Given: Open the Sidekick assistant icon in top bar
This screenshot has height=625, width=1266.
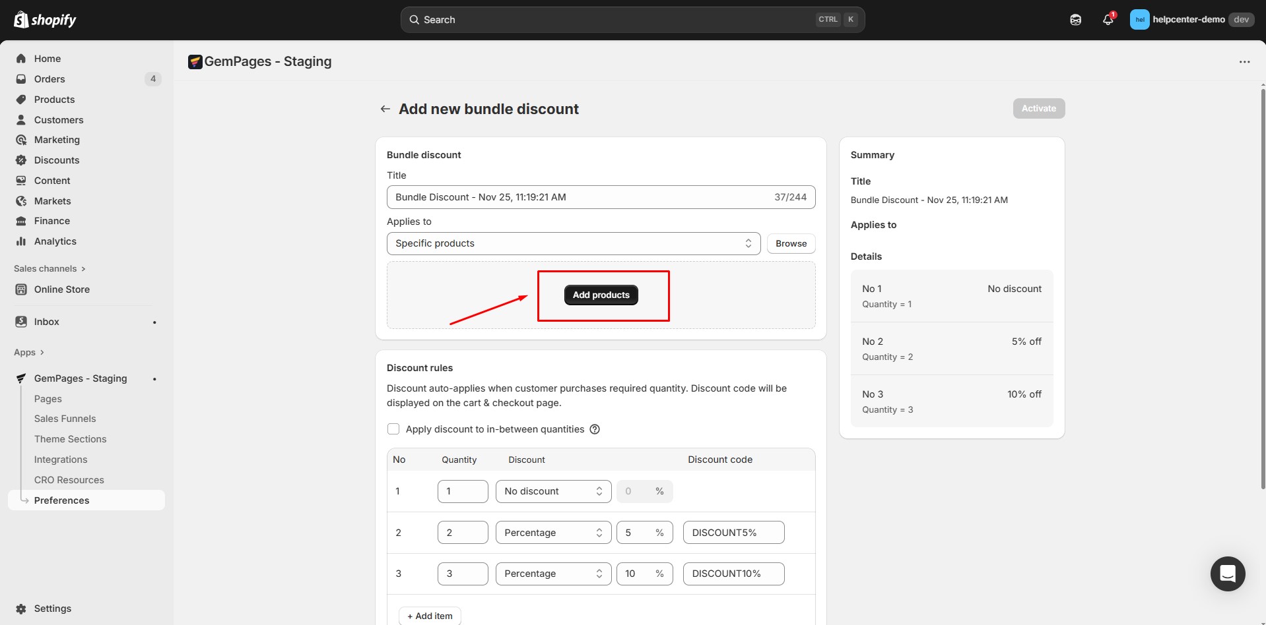Looking at the screenshot, I should (x=1075, y=20).
